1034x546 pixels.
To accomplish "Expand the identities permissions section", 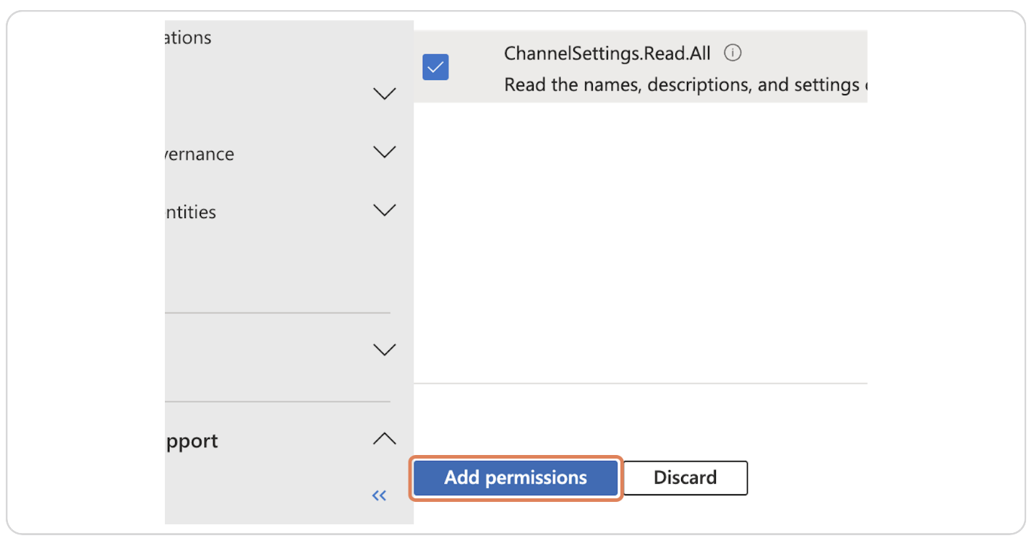I will coord(384,209).
